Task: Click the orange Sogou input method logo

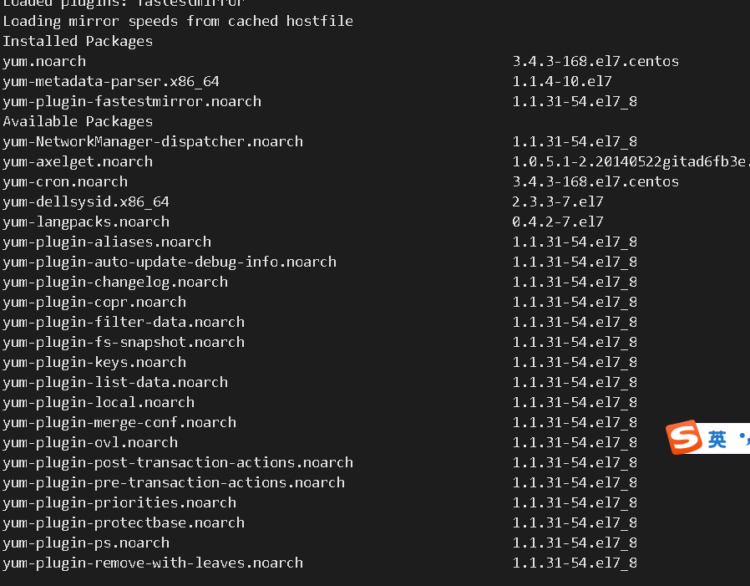Action: point(684,438)
